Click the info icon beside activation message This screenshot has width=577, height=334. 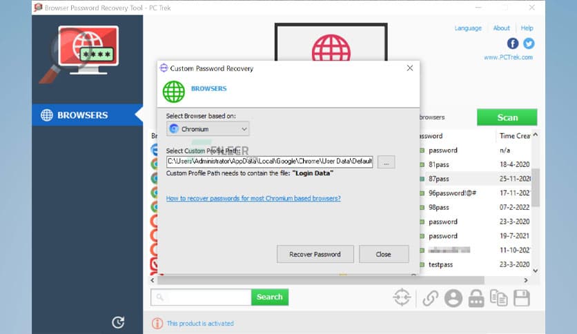pyautogui.click(x=157, y=324)
